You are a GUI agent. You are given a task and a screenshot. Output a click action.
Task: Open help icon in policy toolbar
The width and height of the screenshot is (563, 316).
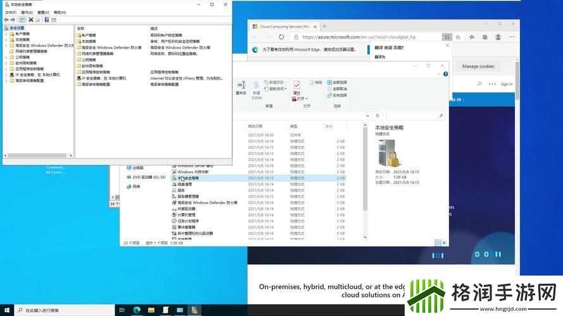(x=47, y=20)
